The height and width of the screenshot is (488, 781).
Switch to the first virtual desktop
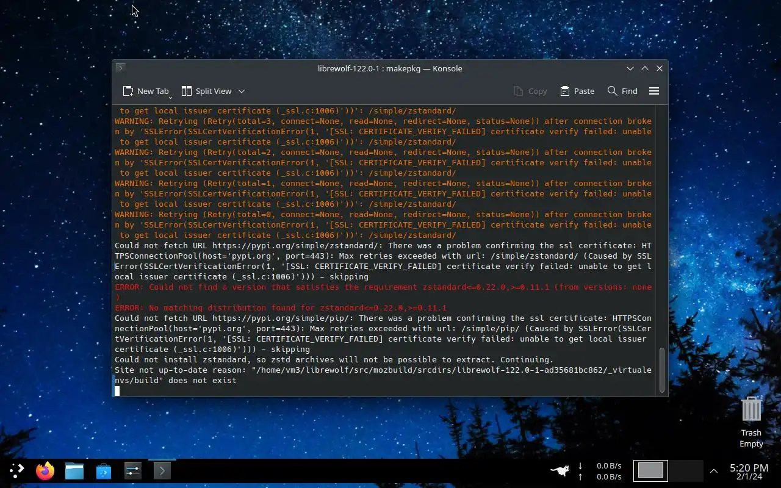point(650,470)
